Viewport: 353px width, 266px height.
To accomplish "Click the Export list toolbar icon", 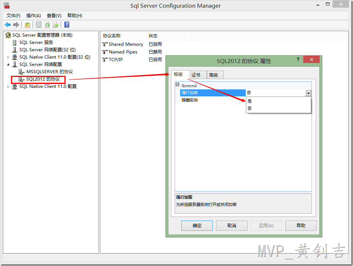I will [x=55, y=25].
